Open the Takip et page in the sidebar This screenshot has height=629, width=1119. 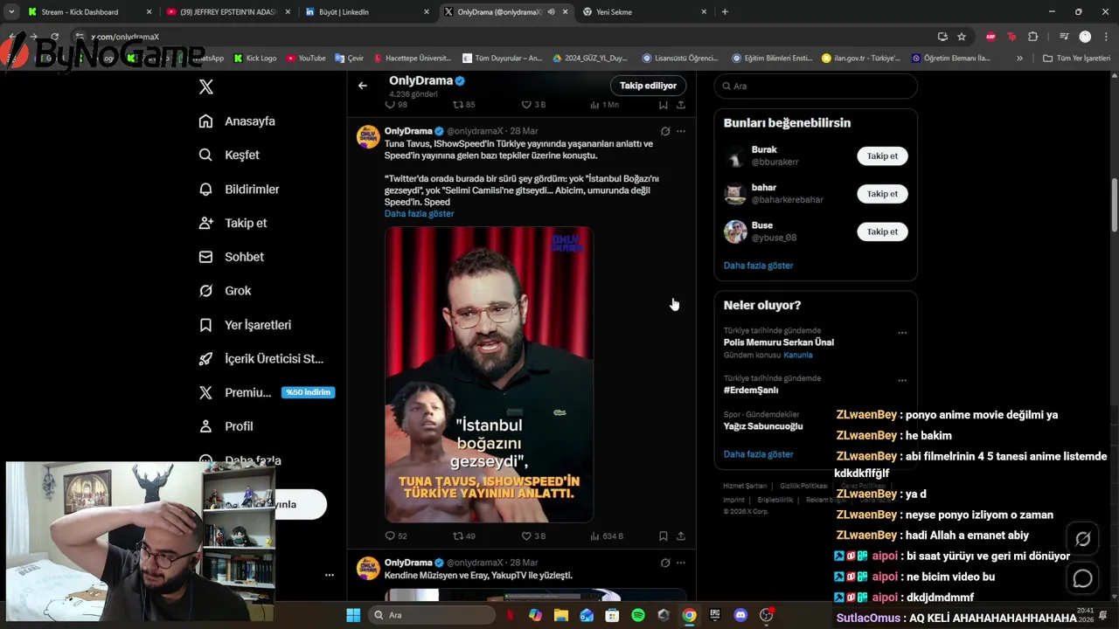233,223
